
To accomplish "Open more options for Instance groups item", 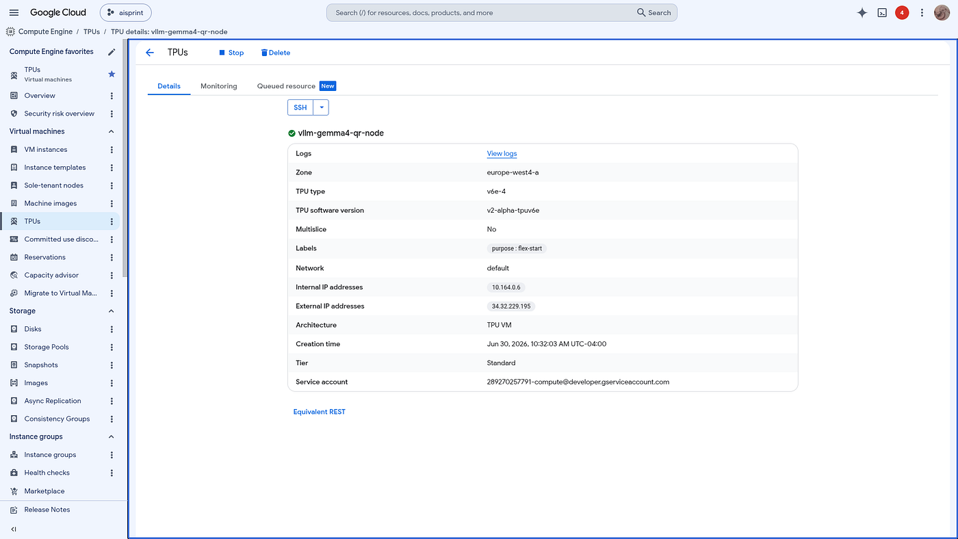I will point(112,455).
